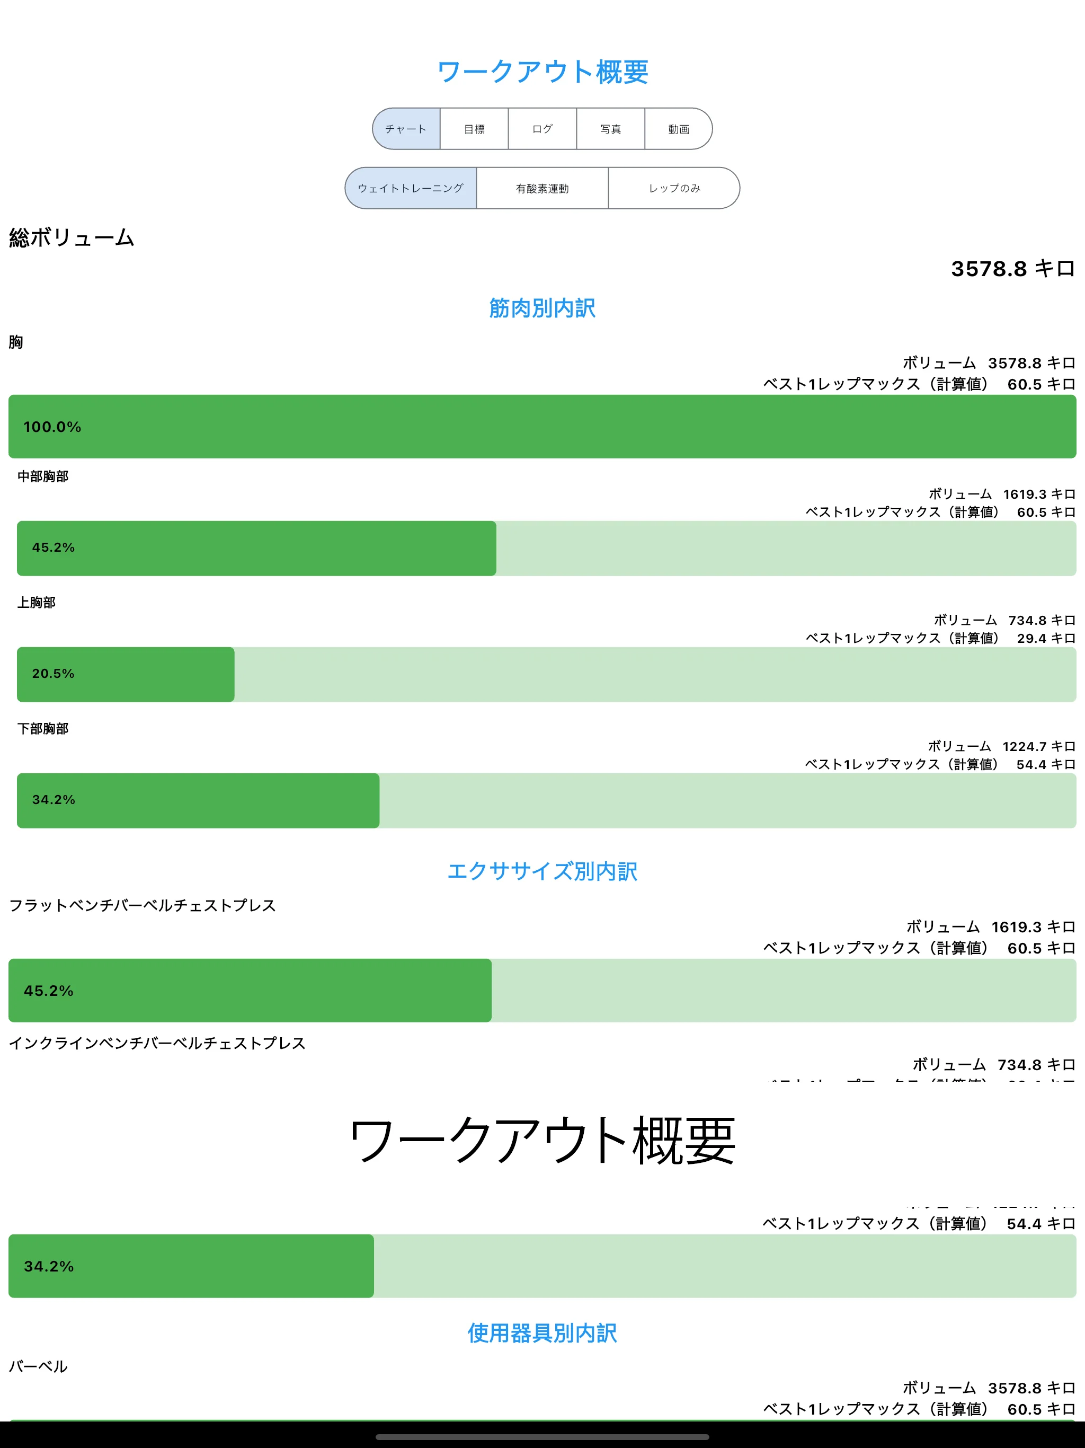Click the バーベル equipment label

pyautogui.click(x=38, y=1366)
